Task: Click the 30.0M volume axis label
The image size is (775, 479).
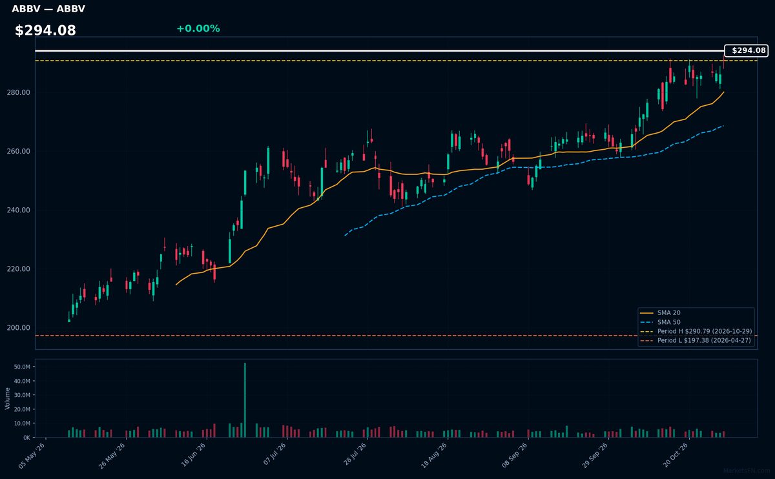Action: (x=22, y=395)
